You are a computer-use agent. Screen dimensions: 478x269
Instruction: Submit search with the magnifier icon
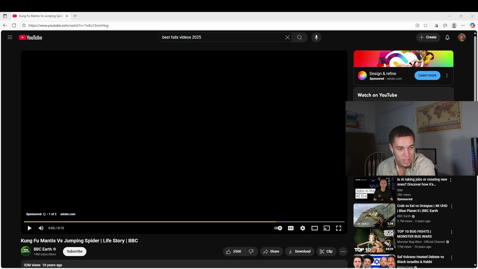point(299,37)
